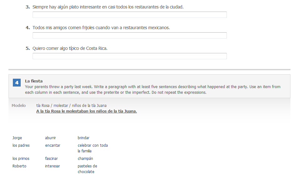Click the word brindar in the third column
Image resolution: width=298 pixels, height=174 pixels.
pyautogui.click(x=83, y=138)
